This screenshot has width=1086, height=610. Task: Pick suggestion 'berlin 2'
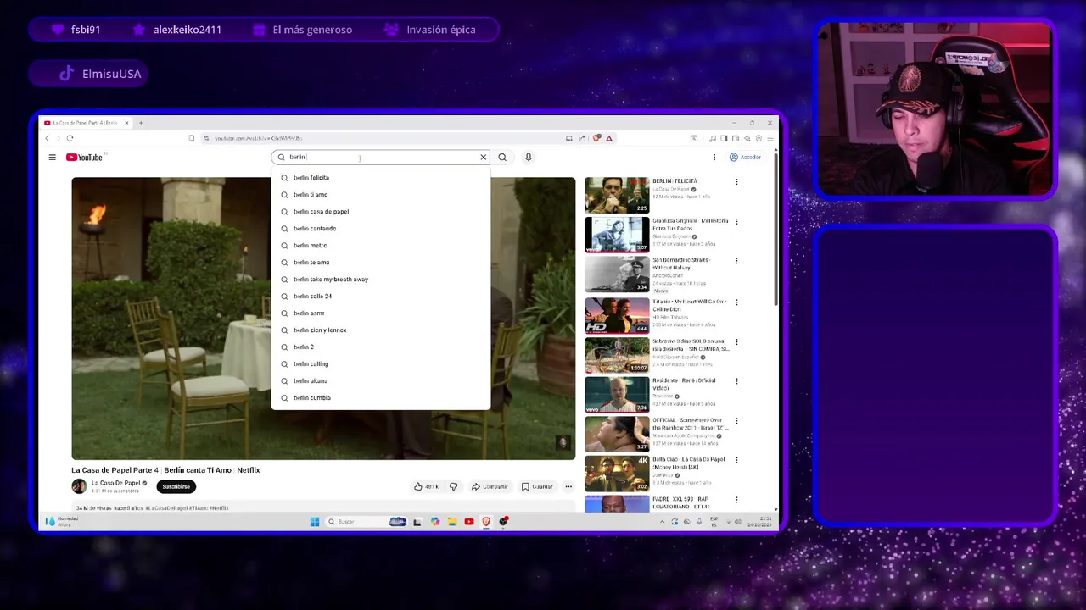[380, 347]
